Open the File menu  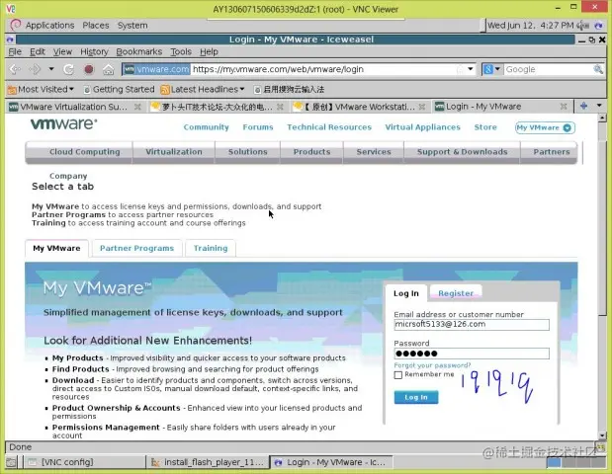point(15,51)
